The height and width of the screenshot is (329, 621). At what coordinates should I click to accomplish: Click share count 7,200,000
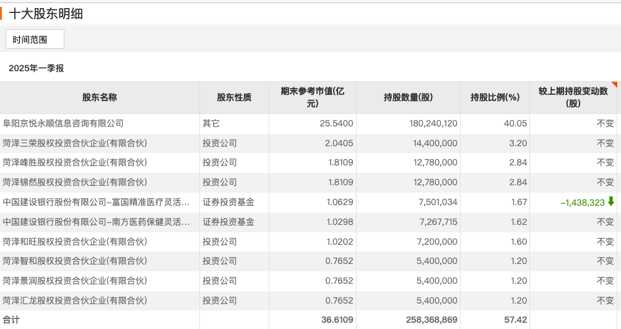tap(437, 242)
